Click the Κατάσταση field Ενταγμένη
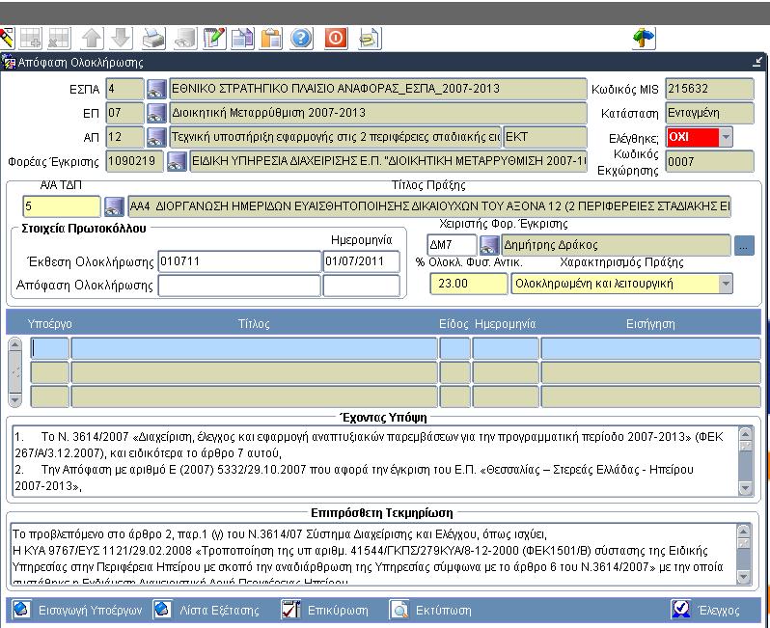 709,113
